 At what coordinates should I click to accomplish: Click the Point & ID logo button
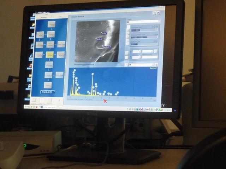pyautogui.click(x=47, y=92)
